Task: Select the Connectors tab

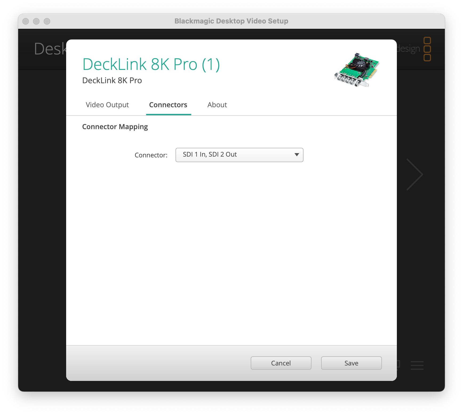Action: tap(168, 105)
